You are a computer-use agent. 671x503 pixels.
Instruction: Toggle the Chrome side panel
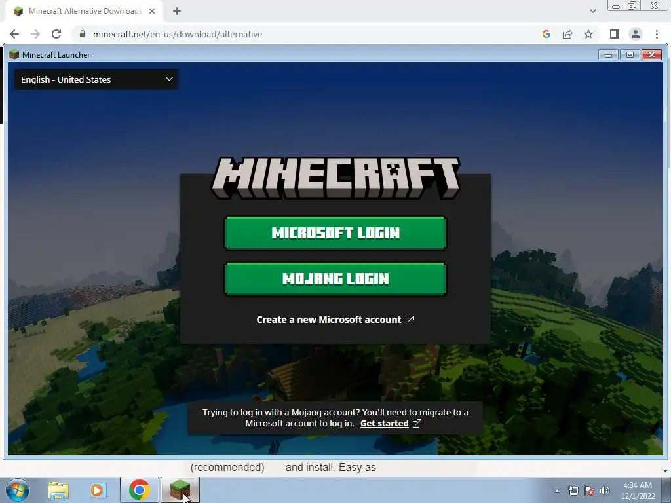pos(615,34)
